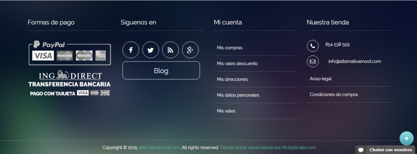The height and width of the screenshot is (154, 417).
Task: Click the Formas de pago heading
Action: click(x=51, y=22)
